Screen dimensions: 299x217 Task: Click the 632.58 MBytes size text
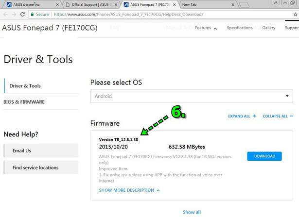click(x=187, y=147)
